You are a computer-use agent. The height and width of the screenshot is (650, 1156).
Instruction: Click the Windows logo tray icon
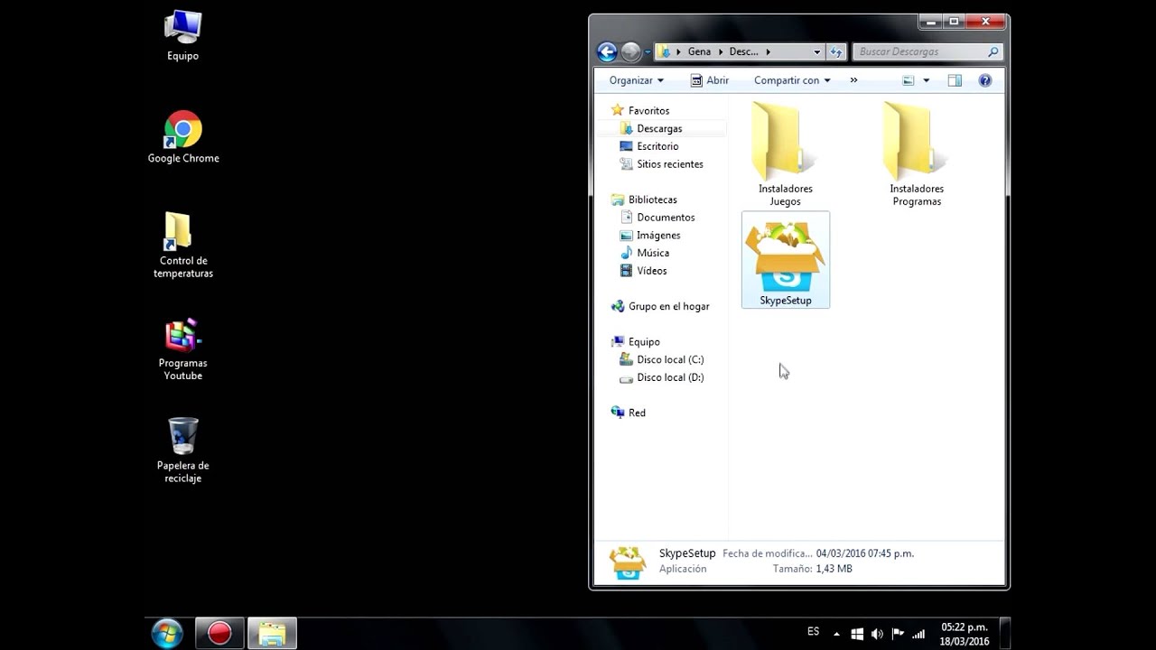pyautogui.click(x=857, y=634)
